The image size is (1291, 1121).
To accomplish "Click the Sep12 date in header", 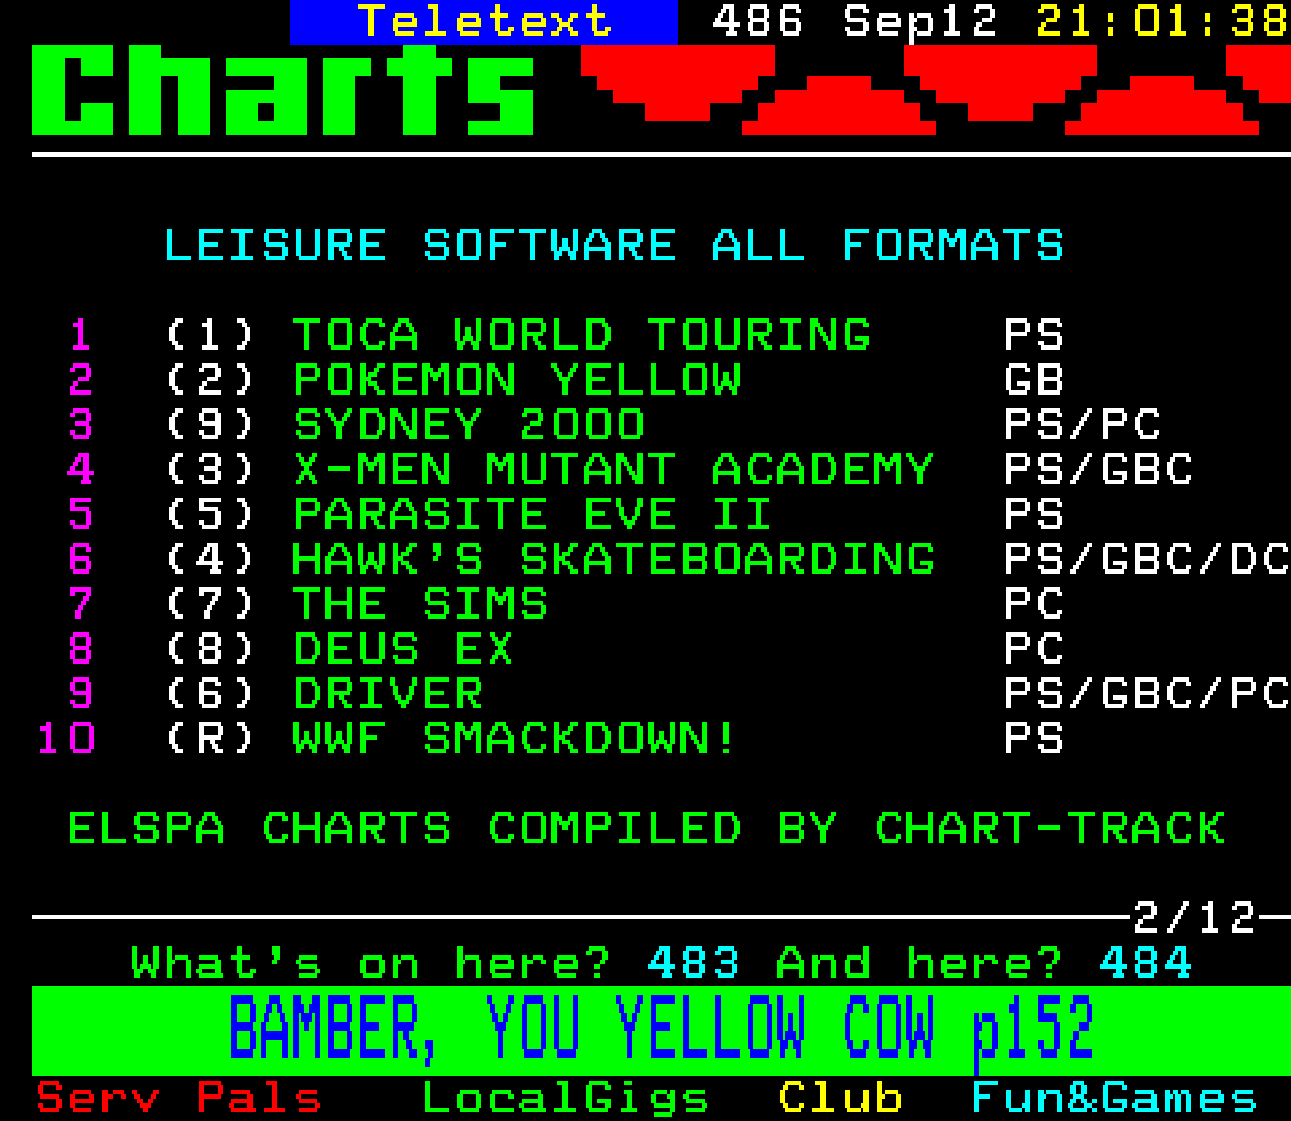I will click(920, 23).
